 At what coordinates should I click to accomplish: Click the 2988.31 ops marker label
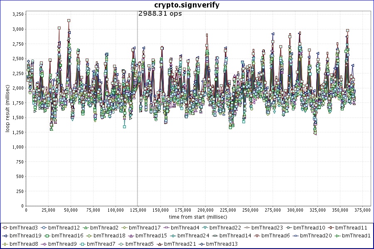[160, 14]
